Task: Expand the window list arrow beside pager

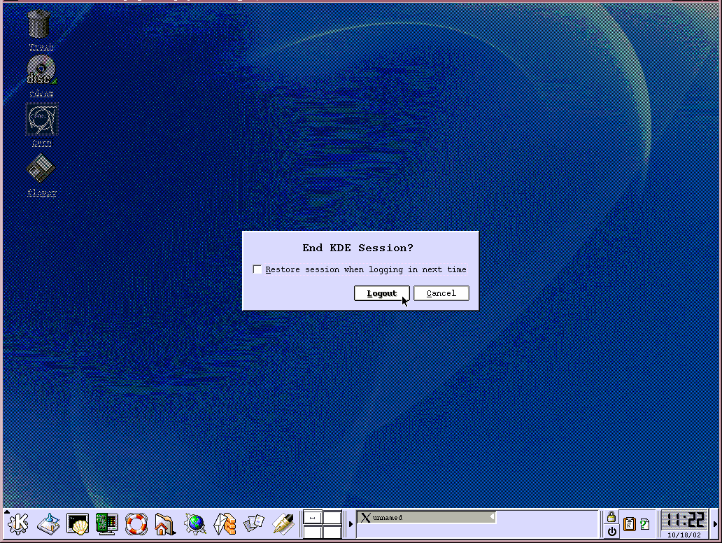Action: pyautogui.click(x=351, y=523)
